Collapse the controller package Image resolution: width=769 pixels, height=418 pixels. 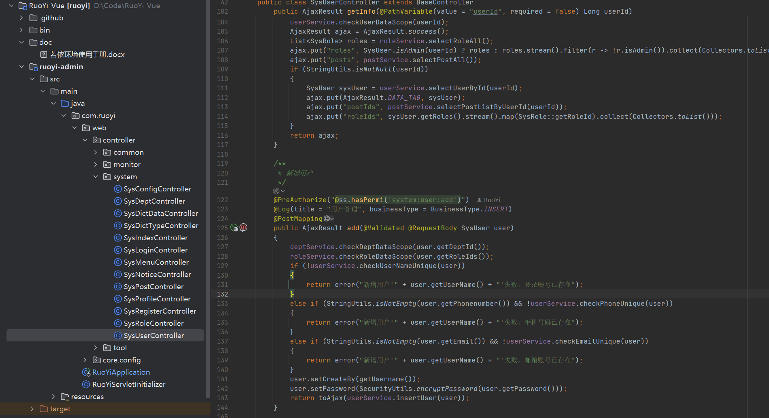tap(85, 140)
